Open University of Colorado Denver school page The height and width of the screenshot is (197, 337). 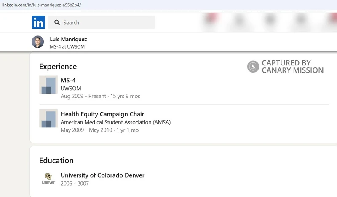(102, 175)
